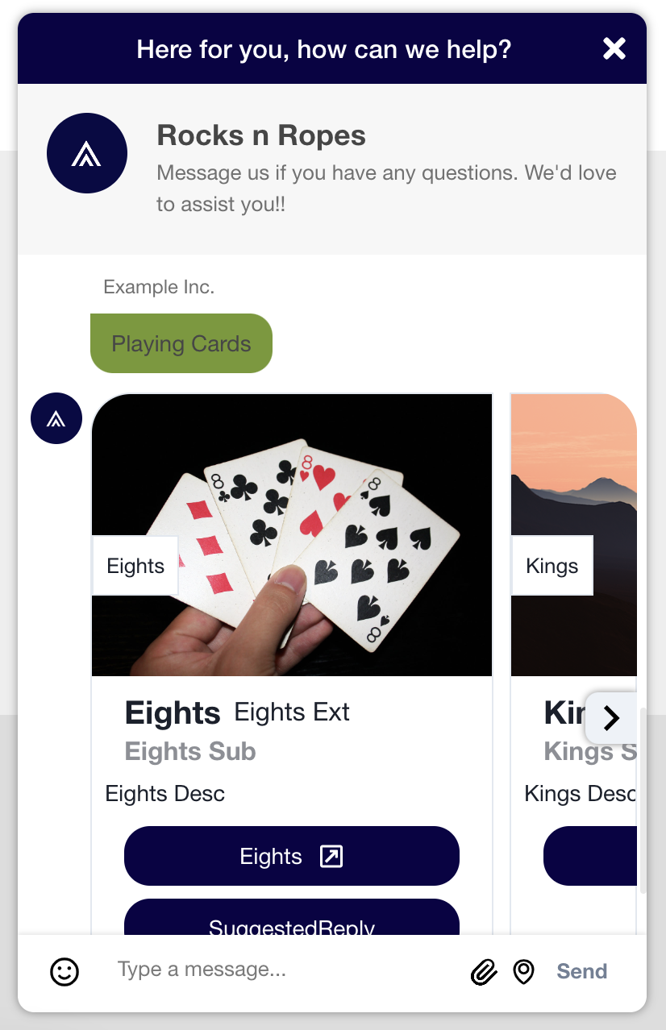Advance the carousel with the right chevron
Screen dimensions: 666x1030
click(x=611, y=717)
